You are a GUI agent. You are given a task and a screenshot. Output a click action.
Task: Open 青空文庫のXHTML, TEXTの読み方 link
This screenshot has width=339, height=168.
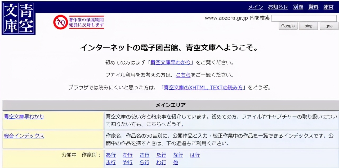203,88
